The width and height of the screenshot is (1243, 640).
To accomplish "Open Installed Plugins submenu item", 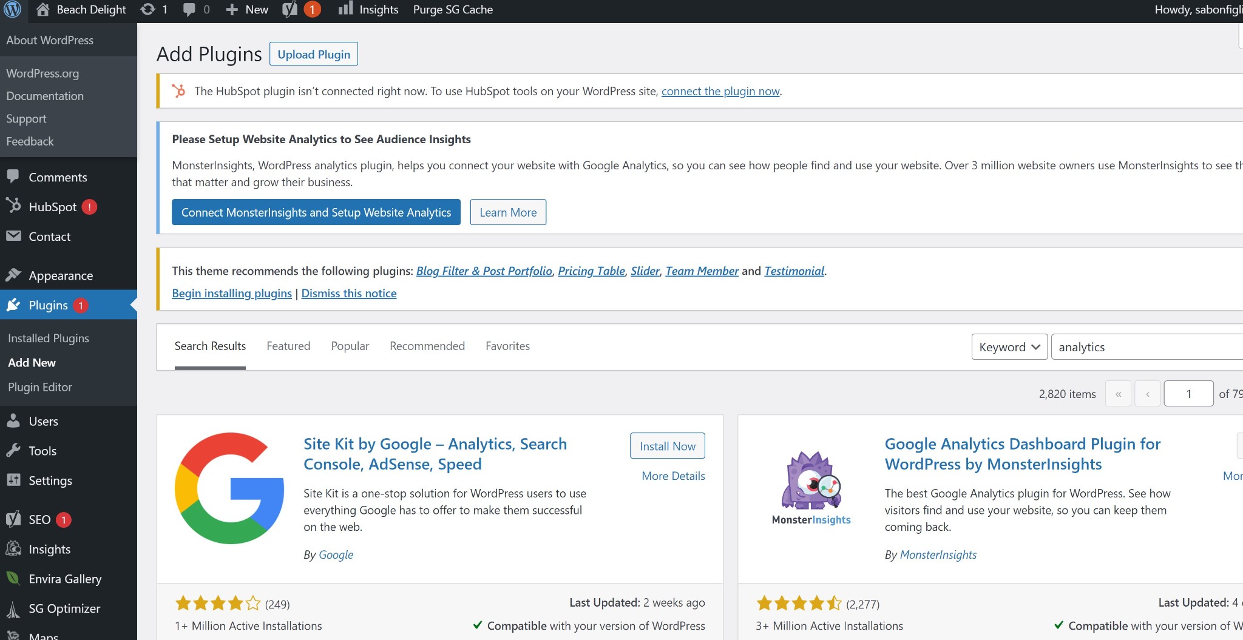I will click(49, 338).
